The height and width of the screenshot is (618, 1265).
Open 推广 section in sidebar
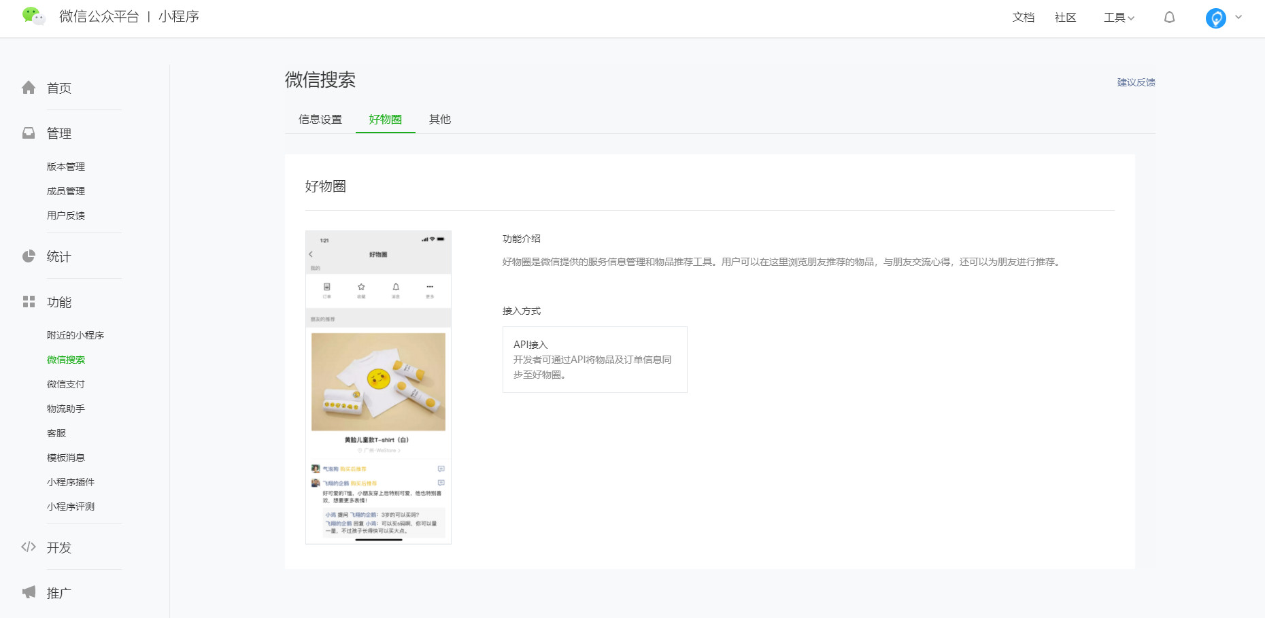(59, 594)
